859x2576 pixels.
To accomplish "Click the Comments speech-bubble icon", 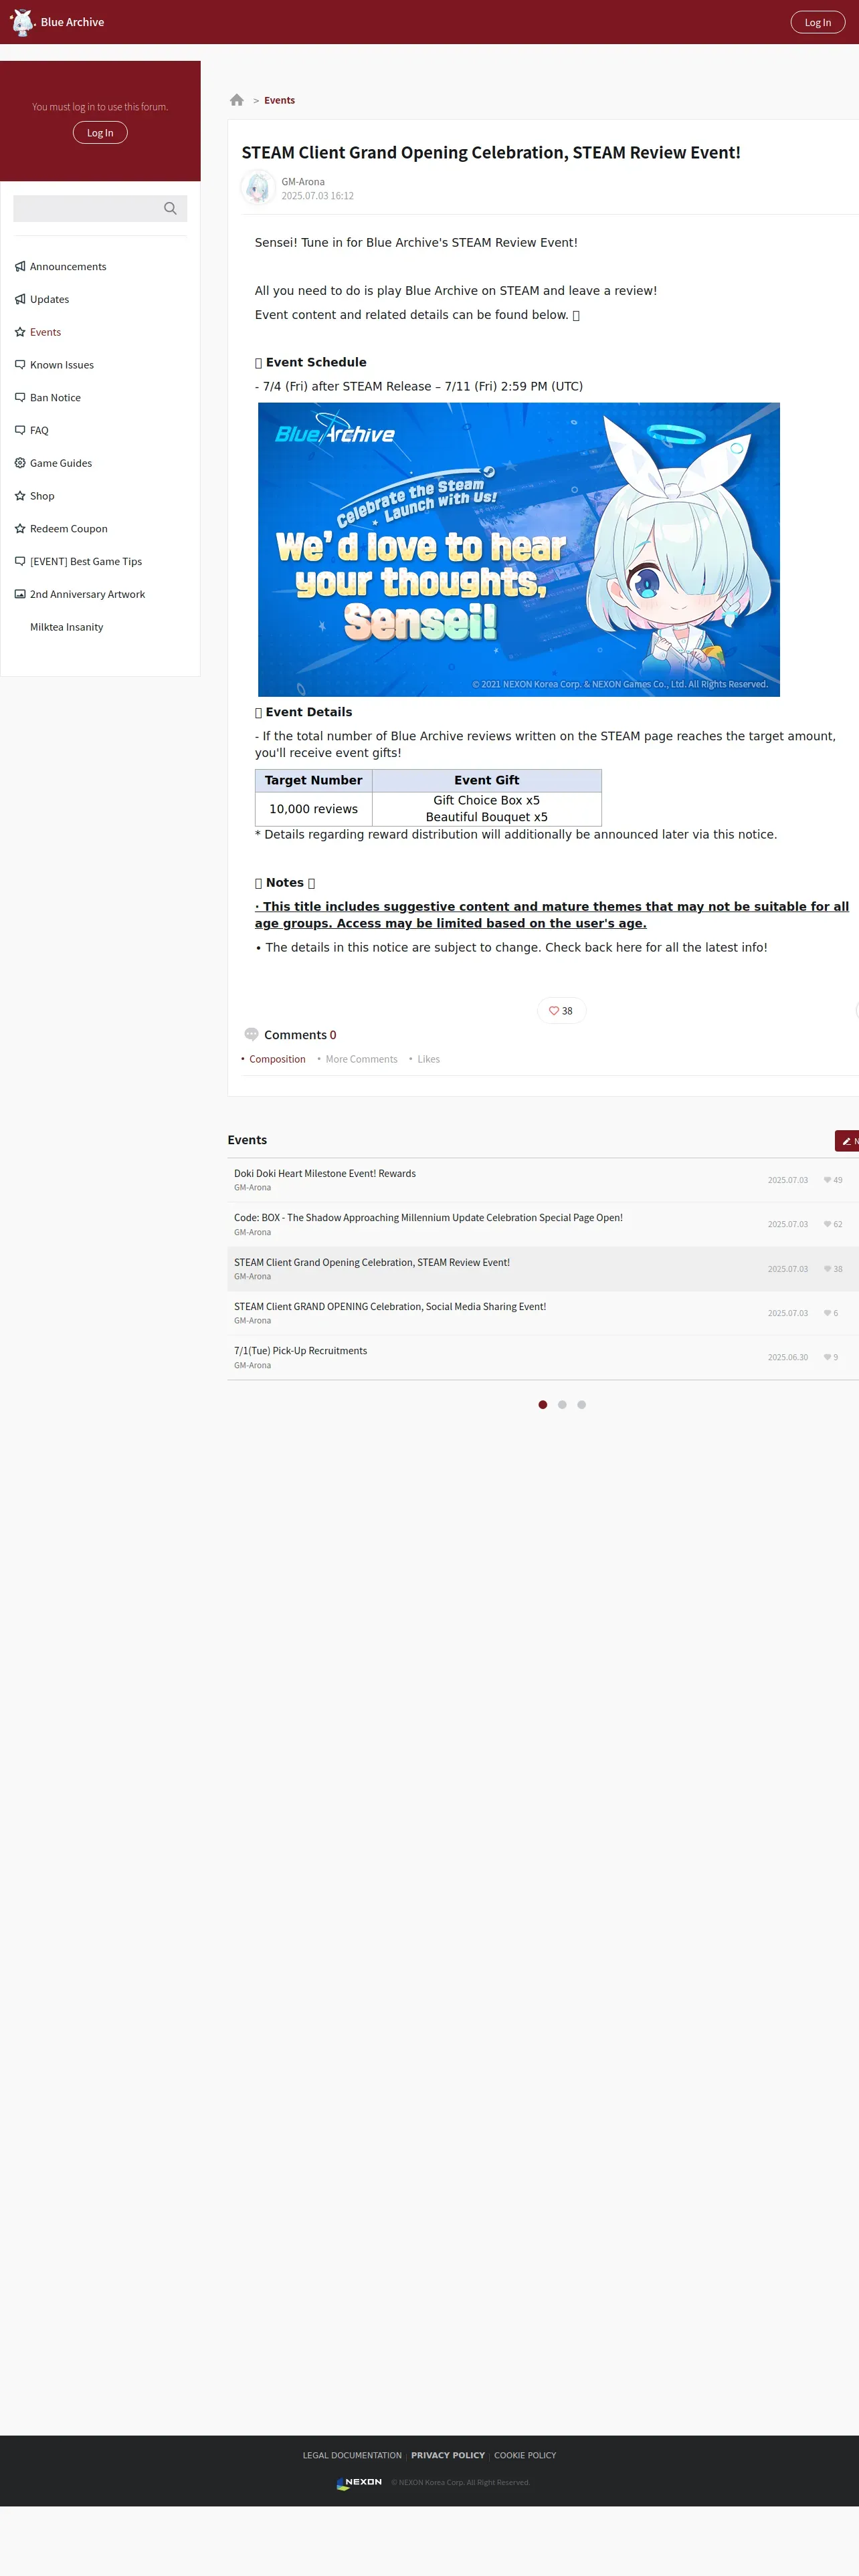I will click(251, 1035).
